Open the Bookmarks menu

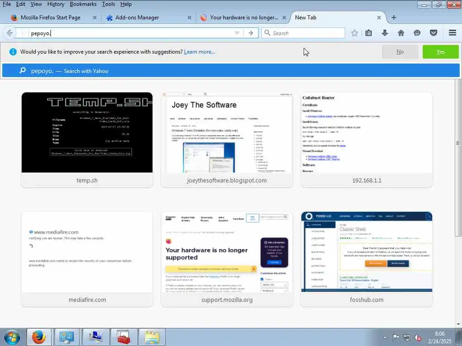[83, 4]
